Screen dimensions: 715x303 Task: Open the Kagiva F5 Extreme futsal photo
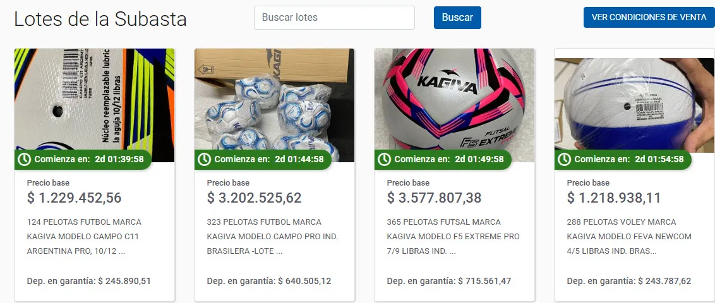click(455, 105)
